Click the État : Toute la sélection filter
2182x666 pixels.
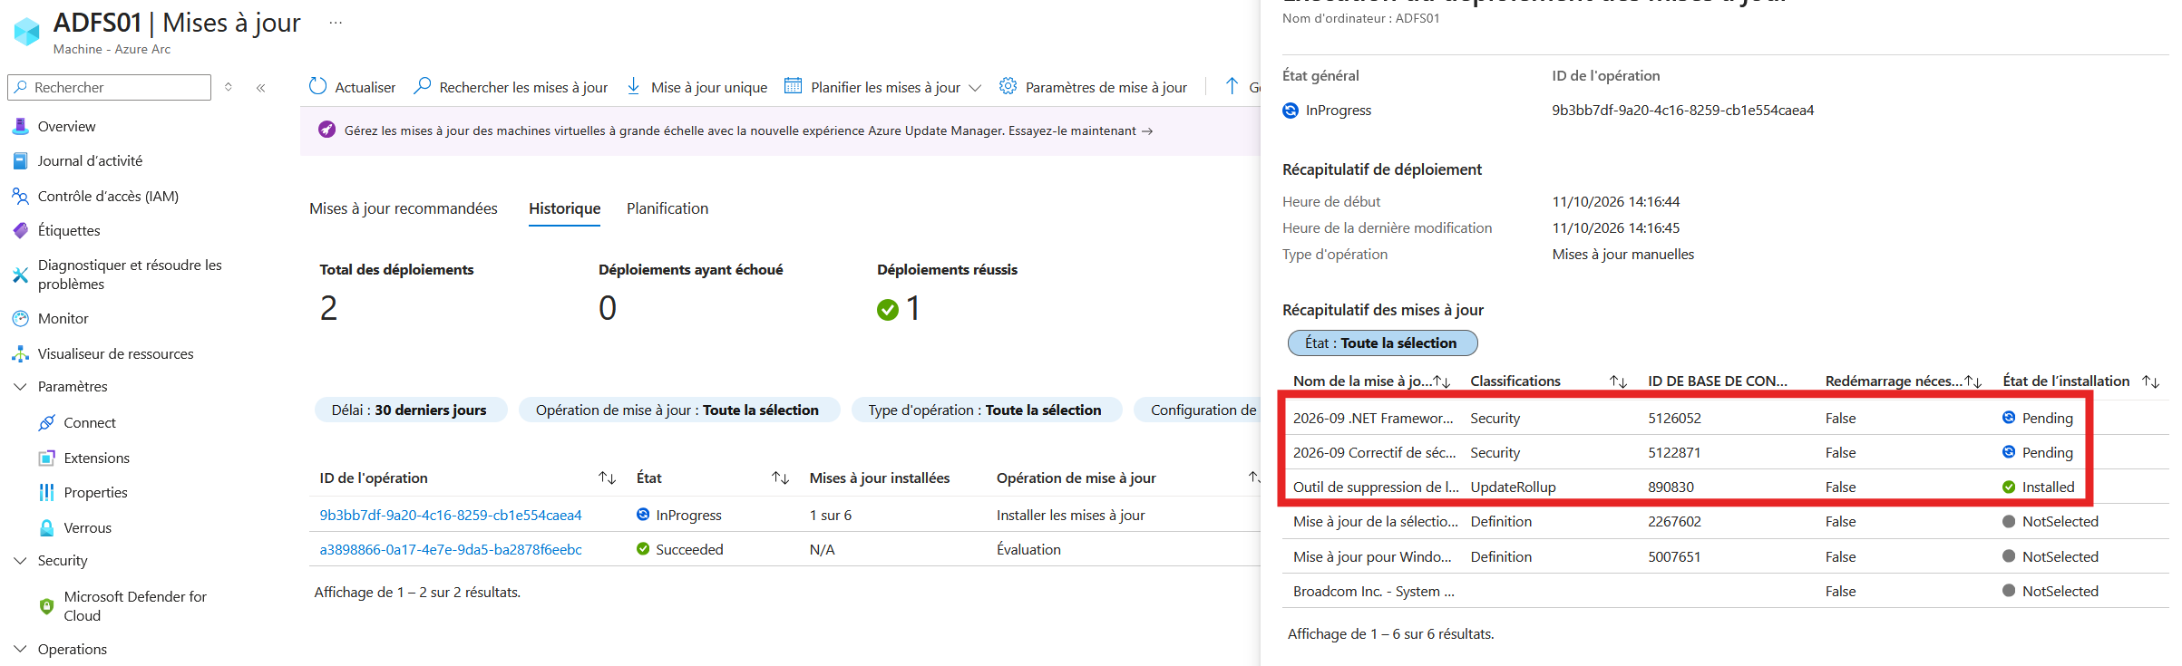tap(1382, 343)
